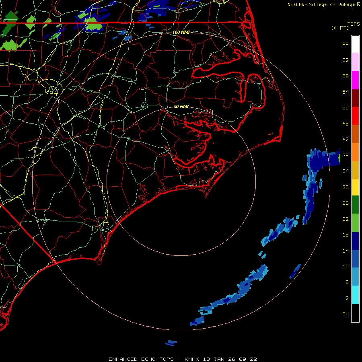Screen dimensions: 362x362
Task: Click the '[K FT]' units label
Action: [x=340, y=28]
